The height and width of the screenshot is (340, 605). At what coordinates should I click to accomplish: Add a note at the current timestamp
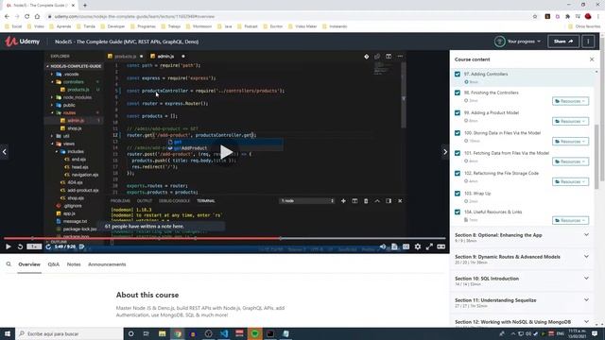[82, 246]
